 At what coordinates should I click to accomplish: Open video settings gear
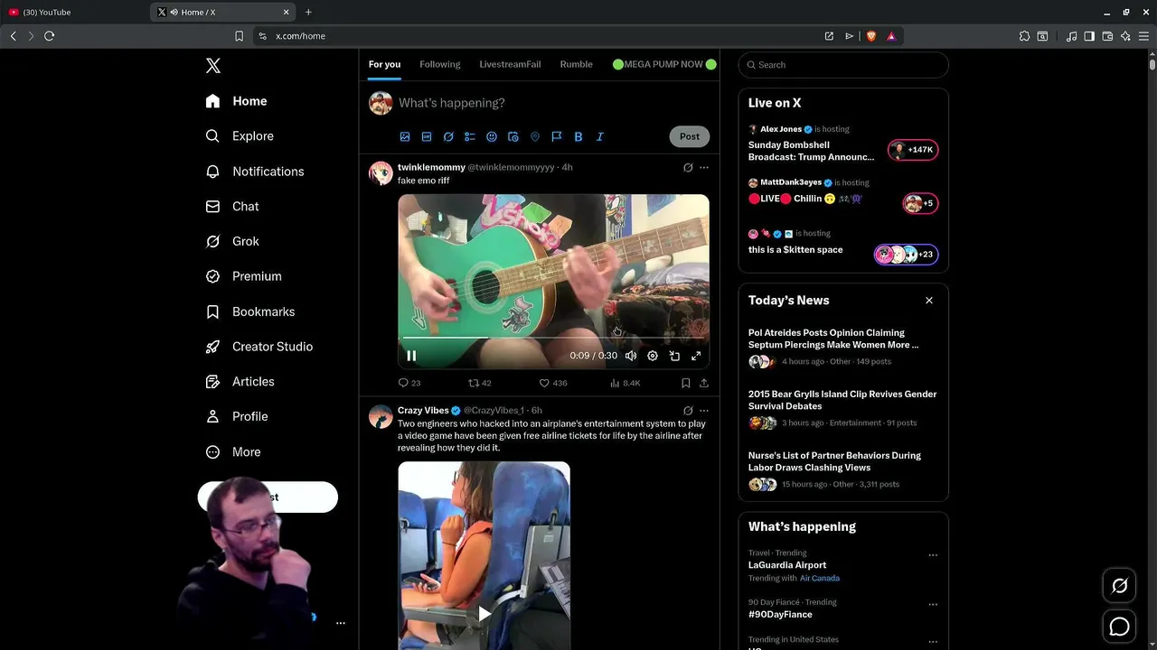point(653,356)
